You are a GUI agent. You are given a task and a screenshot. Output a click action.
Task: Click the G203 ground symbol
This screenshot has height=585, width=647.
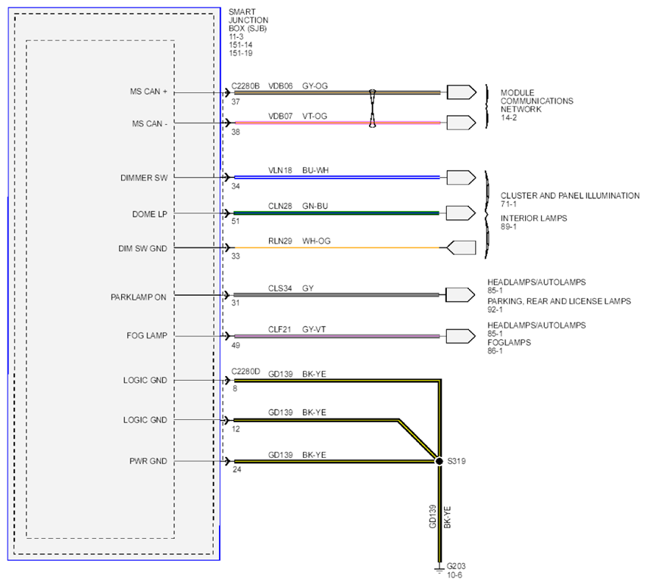439,569
